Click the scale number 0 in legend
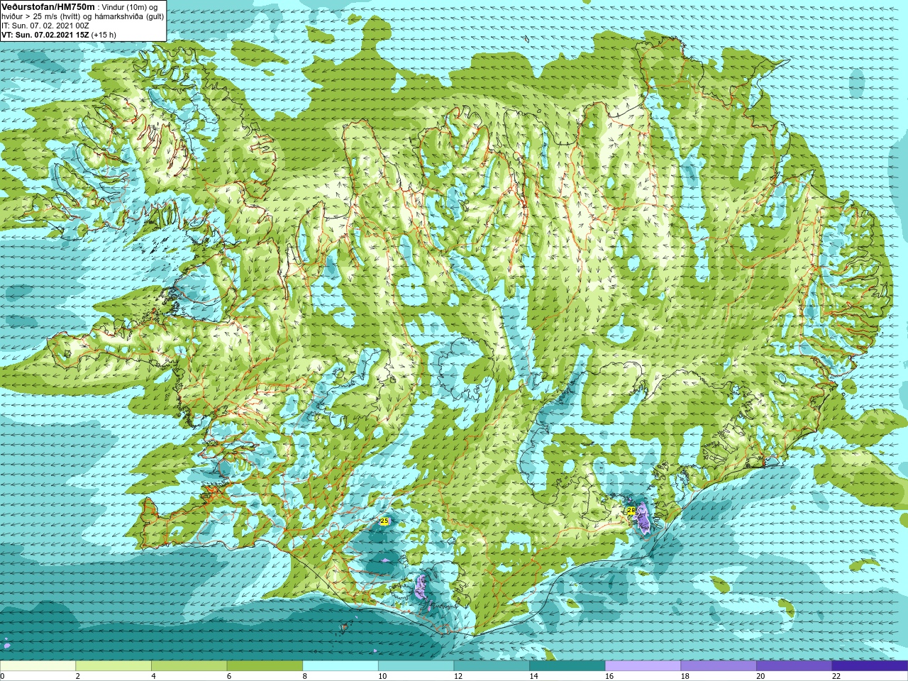The width and height of the screenshot is (908, 681). 3,676
